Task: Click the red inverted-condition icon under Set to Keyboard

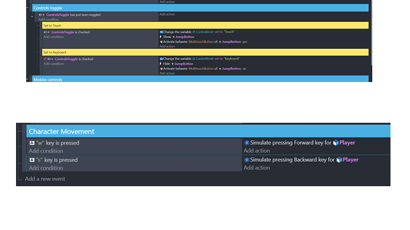Action: pos(45,59)
